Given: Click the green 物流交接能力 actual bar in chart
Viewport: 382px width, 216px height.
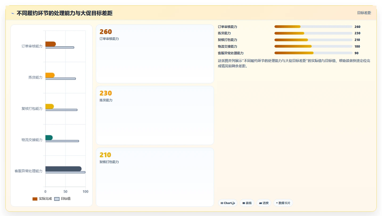Looking at the screenshot, I should click(49, 138).
